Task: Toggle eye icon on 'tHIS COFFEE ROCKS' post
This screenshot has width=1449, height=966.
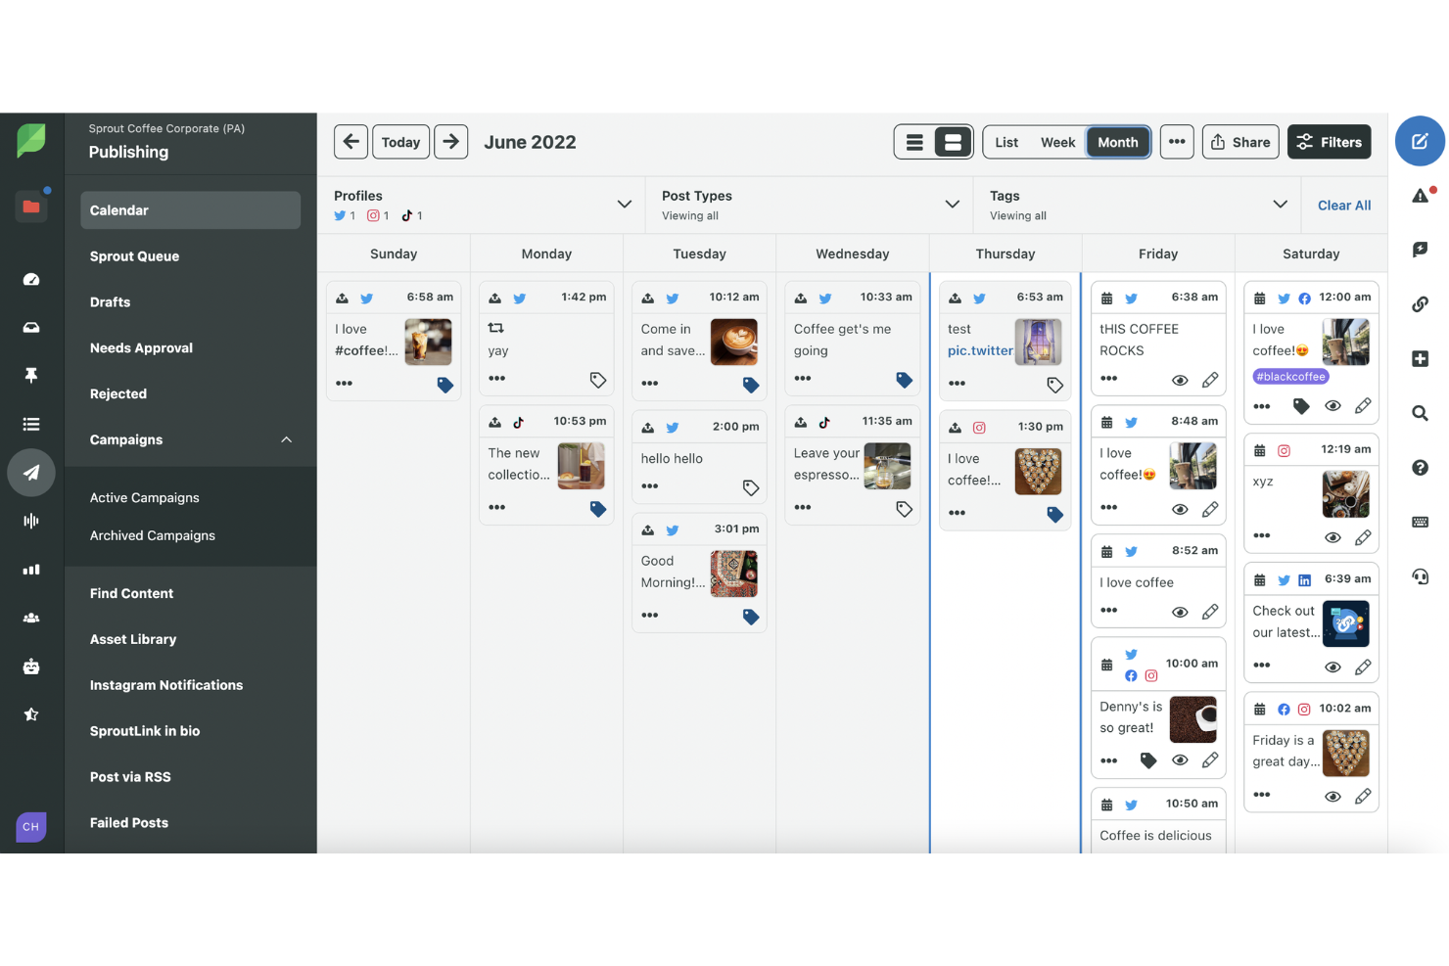Action: coord(1180,380)
